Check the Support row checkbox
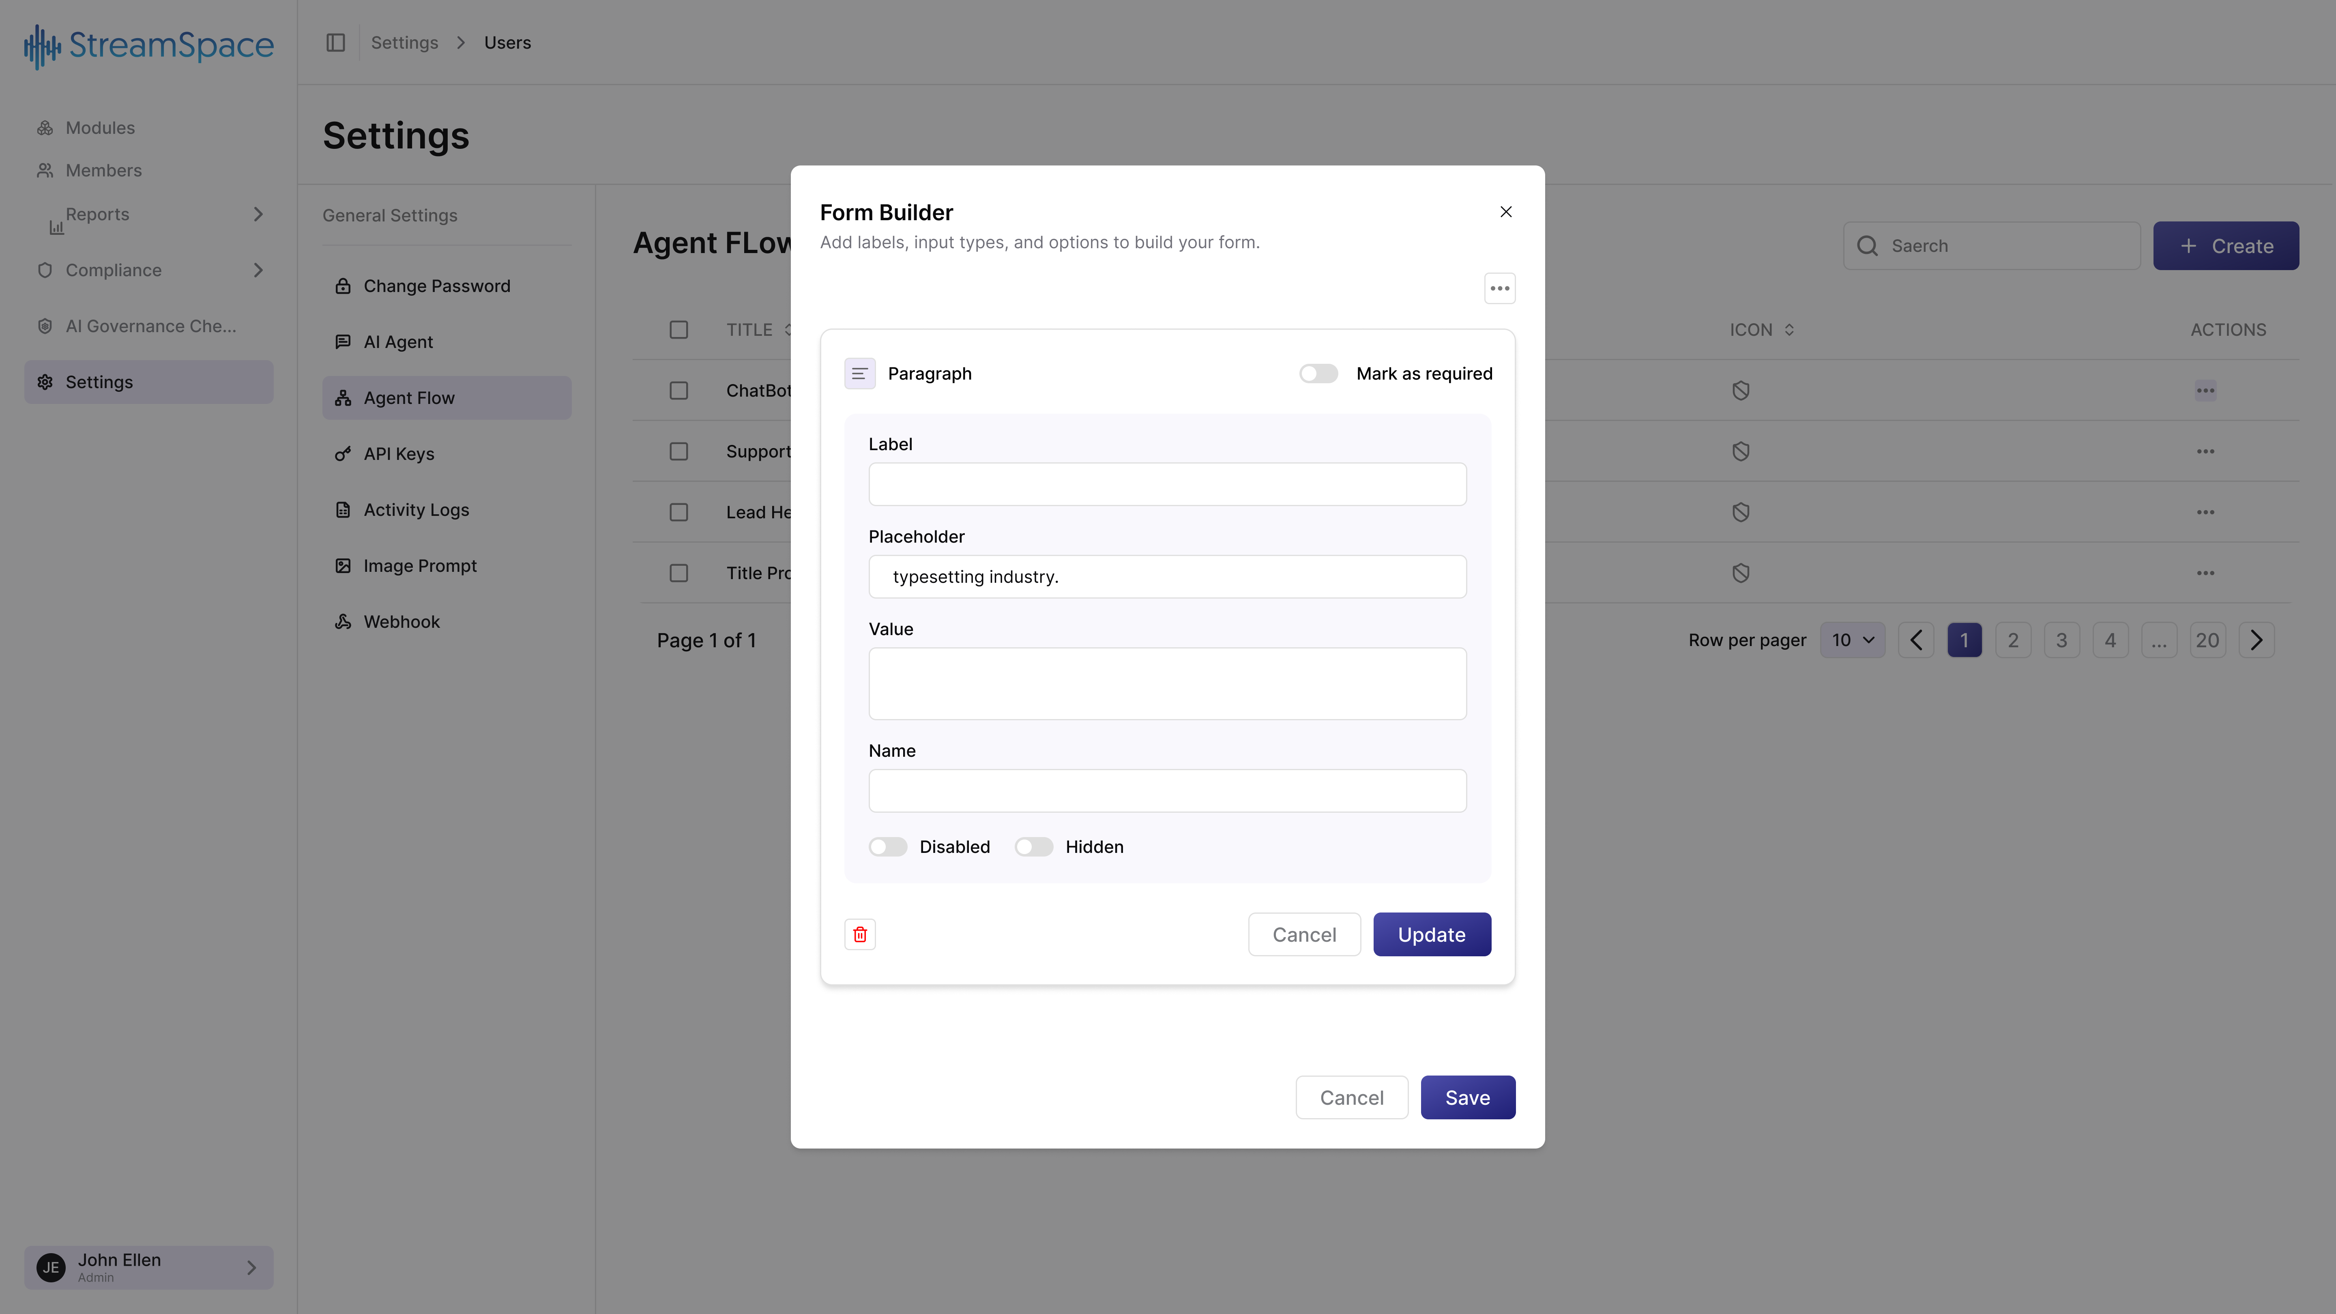2336x1314 pixels. [x=678, y=452]
